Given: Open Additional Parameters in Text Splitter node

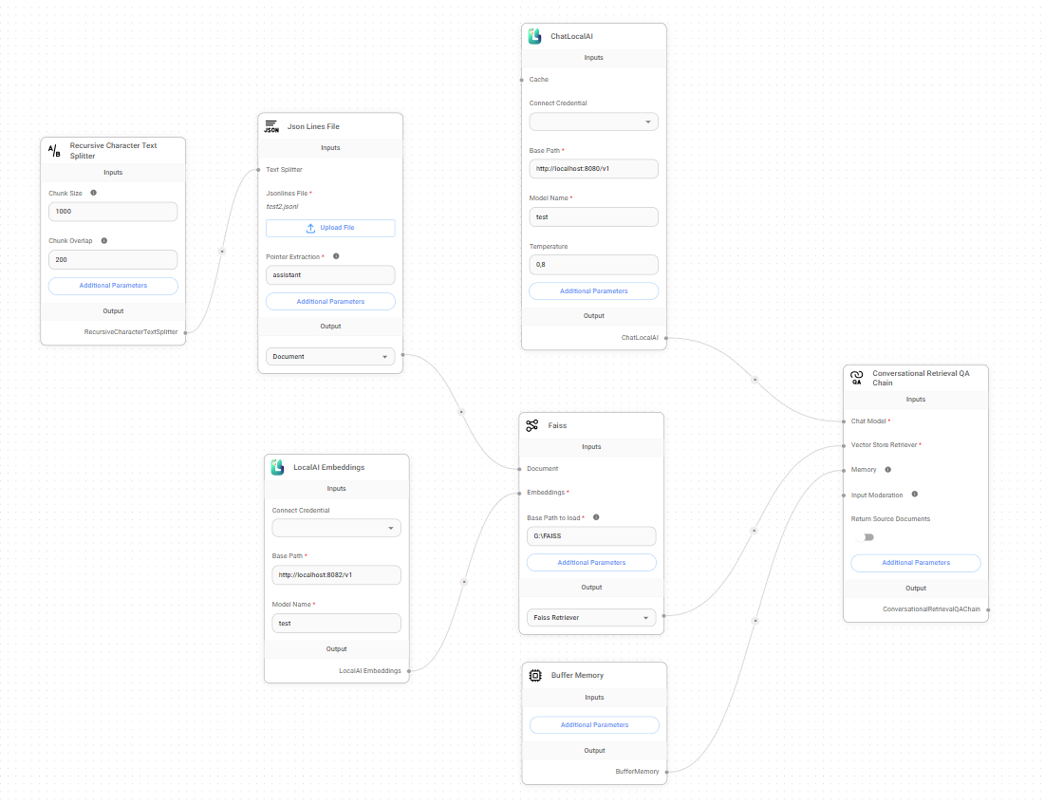Looking at the screenshot, I should pyautogui.click(x=113, y=286).
